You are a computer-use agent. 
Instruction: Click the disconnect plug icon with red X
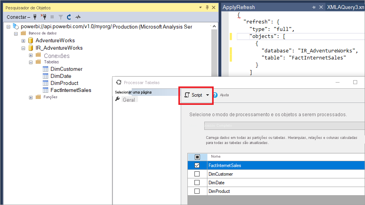pos(43,17)
